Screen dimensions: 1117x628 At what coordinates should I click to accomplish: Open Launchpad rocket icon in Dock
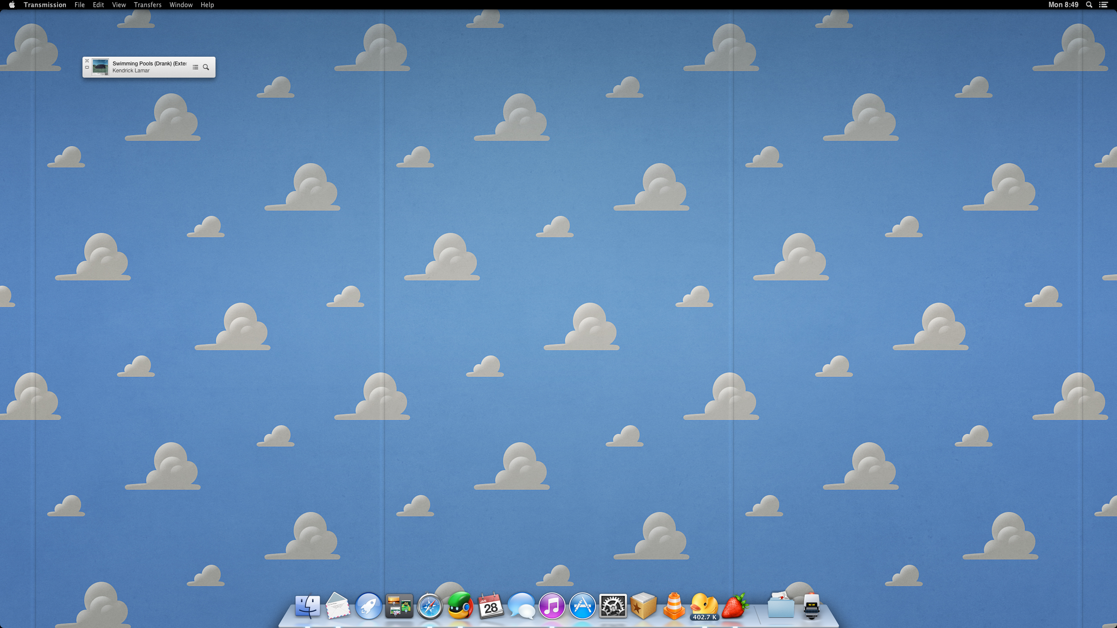369,606
